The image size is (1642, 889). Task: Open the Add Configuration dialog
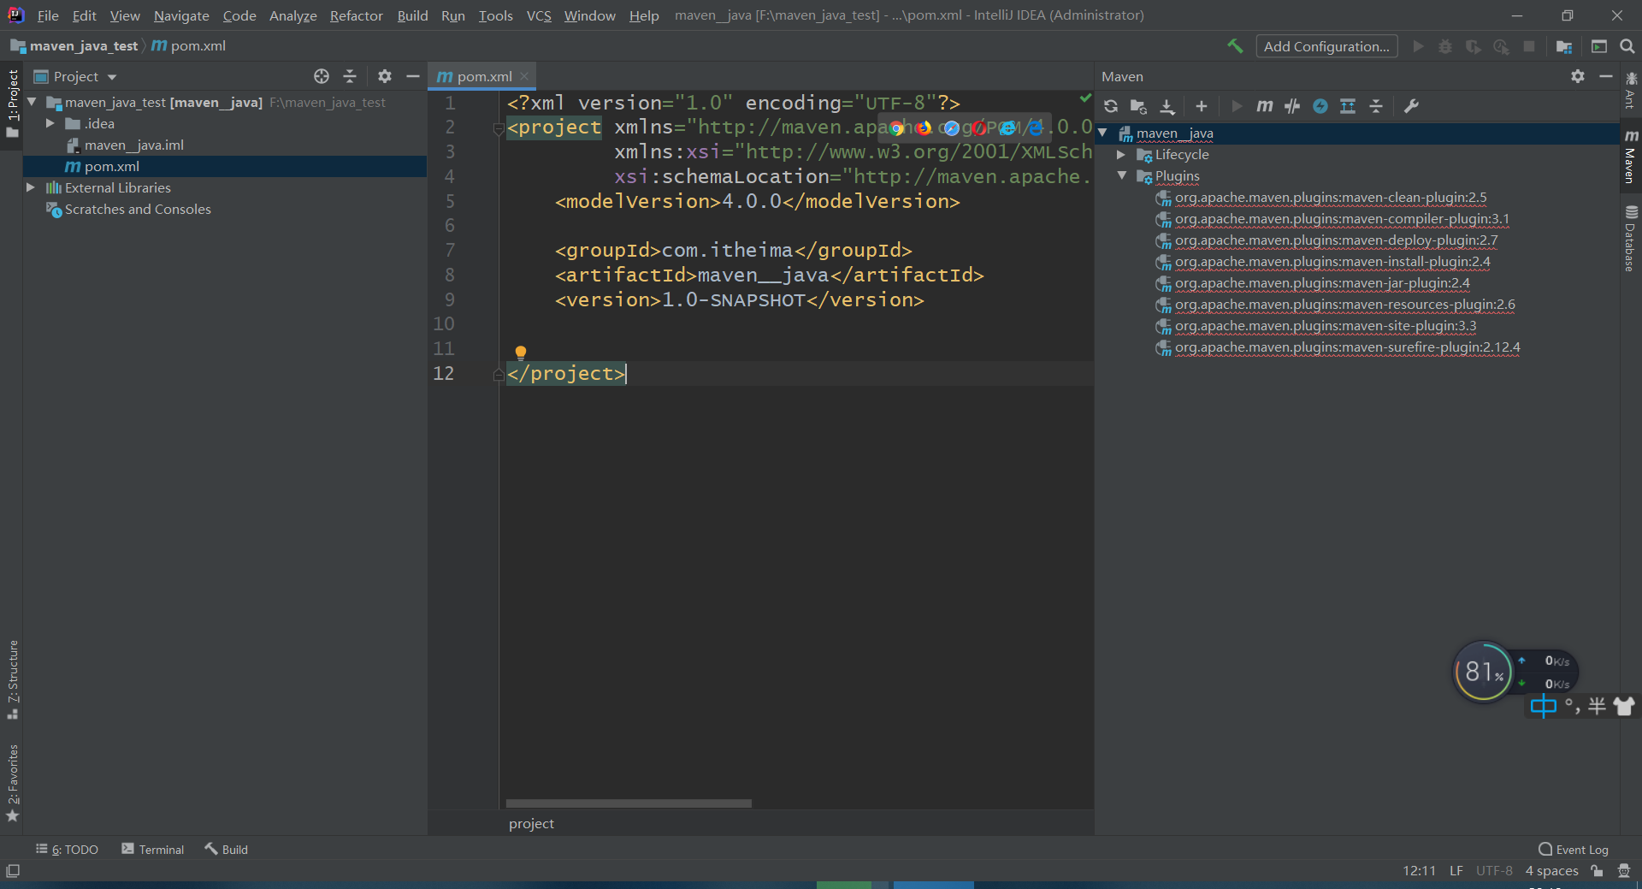coord(1326,46)
